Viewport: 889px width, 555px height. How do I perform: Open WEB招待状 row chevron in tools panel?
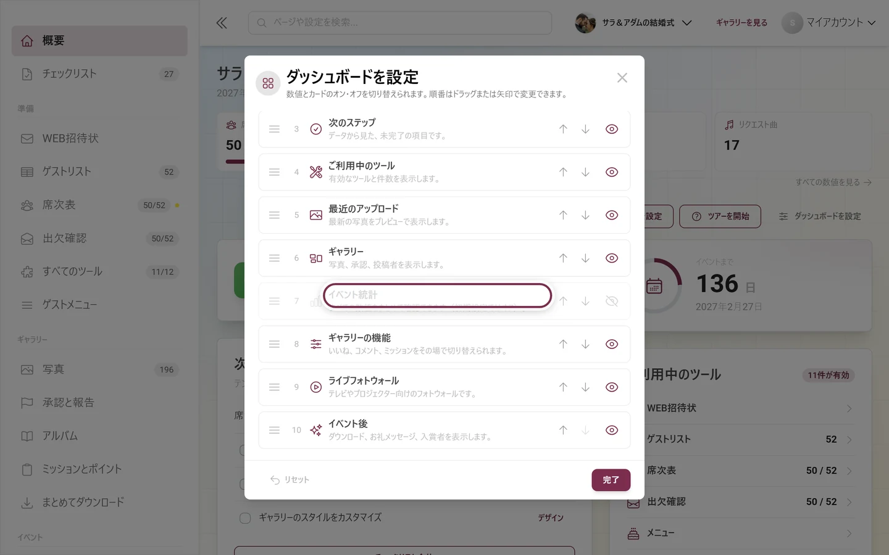(x=849, y=408)
